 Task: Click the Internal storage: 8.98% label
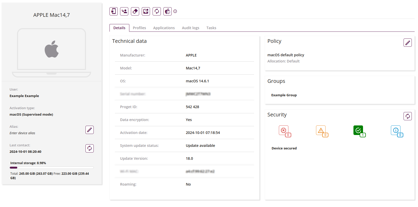coord(28,163)
